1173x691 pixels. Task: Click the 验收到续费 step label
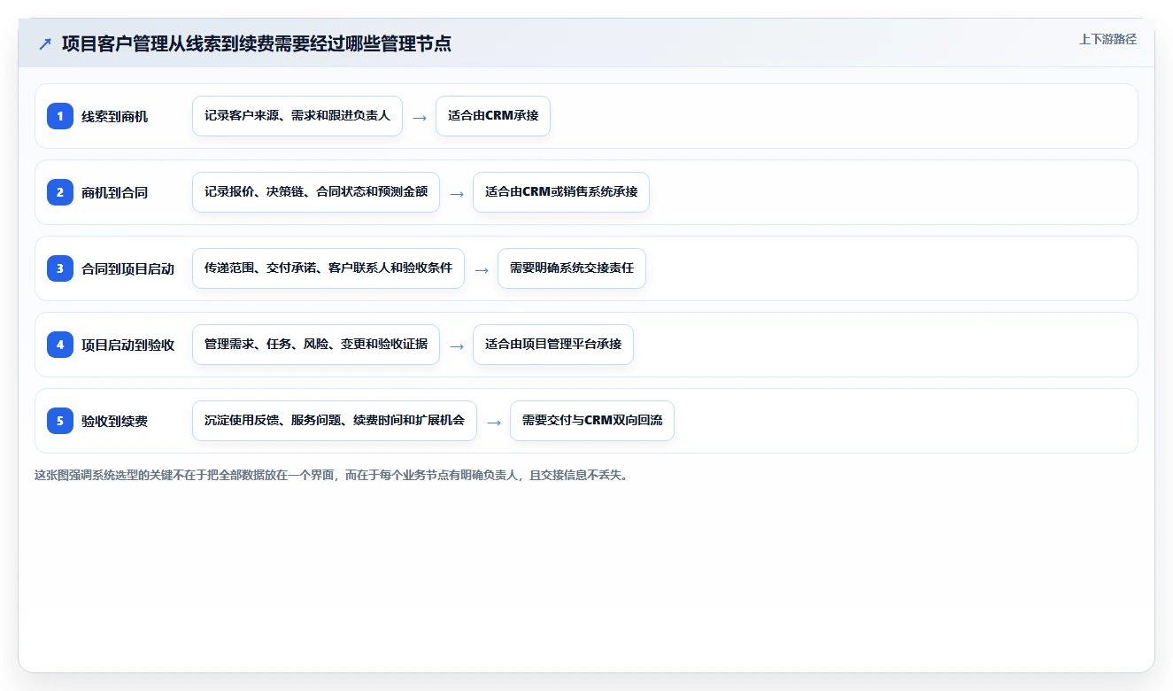point(115,421)
